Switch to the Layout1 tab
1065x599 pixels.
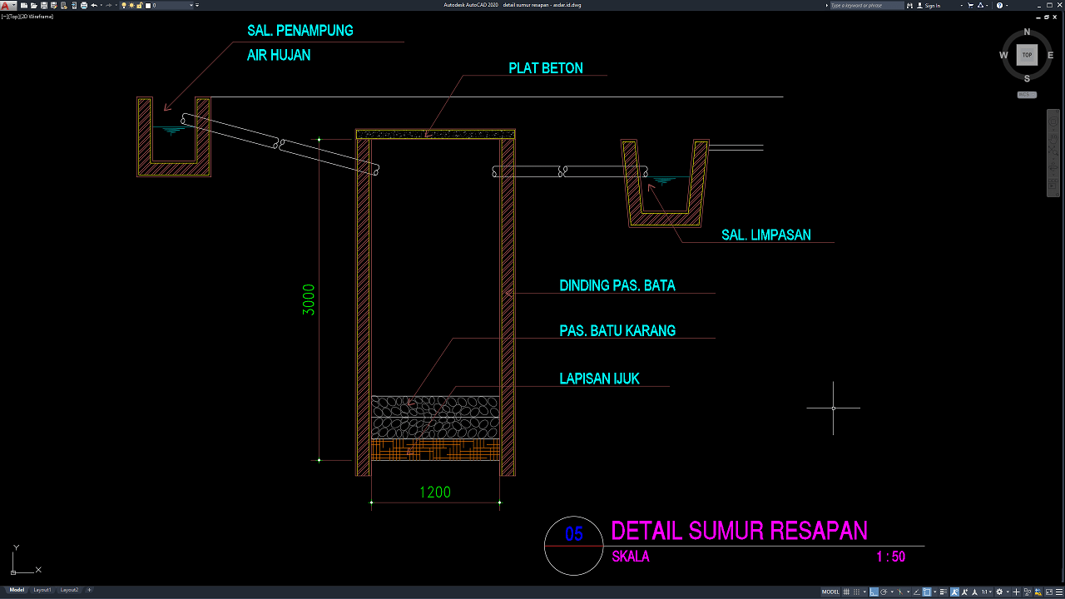point(42,590)
